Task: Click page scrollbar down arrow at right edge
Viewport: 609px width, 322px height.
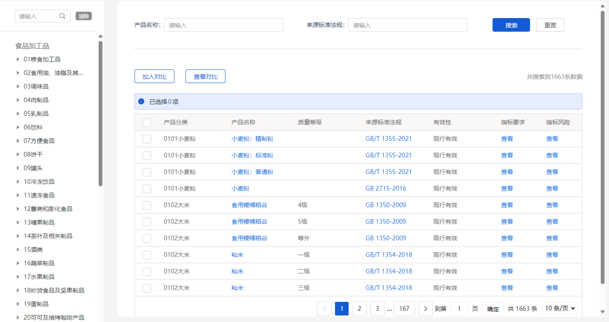Action: click(603, 312)
